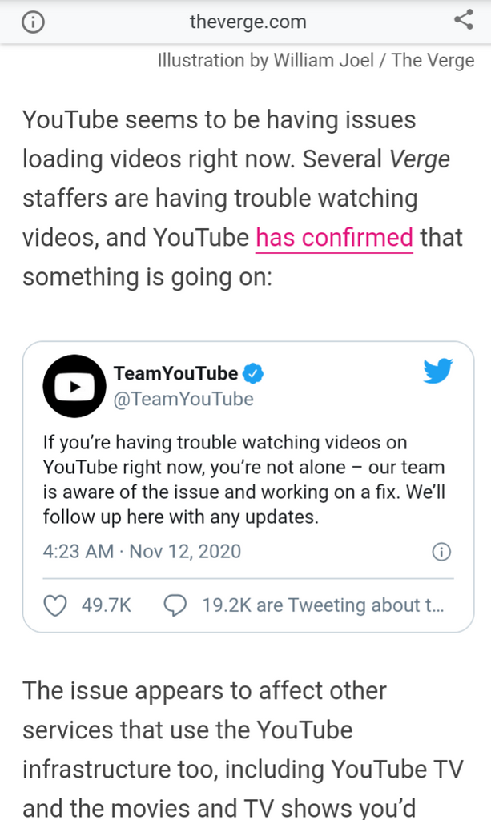Click the tweet body text
Viewport: 491px width, 820px height.
(x=243, y=480)
